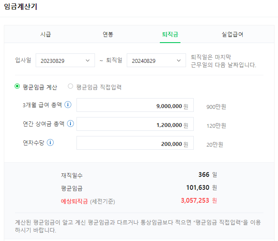The width and height of the screenshot is (278, 241).
Task: Select the 퇴직금 tab
Action: (170, 34)
